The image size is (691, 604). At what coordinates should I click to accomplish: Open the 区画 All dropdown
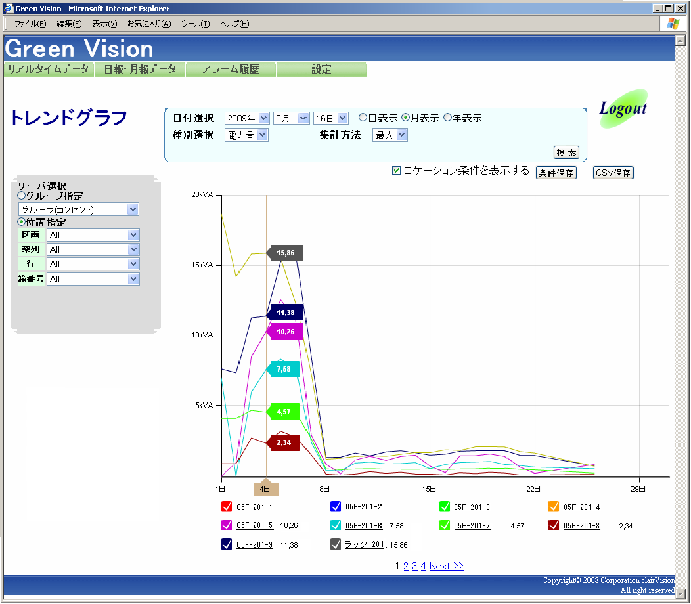pos(93,235)
